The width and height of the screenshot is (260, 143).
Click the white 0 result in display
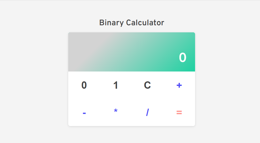[183, 58]
